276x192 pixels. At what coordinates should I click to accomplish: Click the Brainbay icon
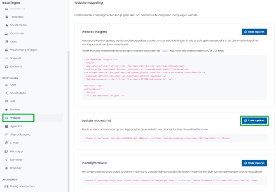(6, 168)
